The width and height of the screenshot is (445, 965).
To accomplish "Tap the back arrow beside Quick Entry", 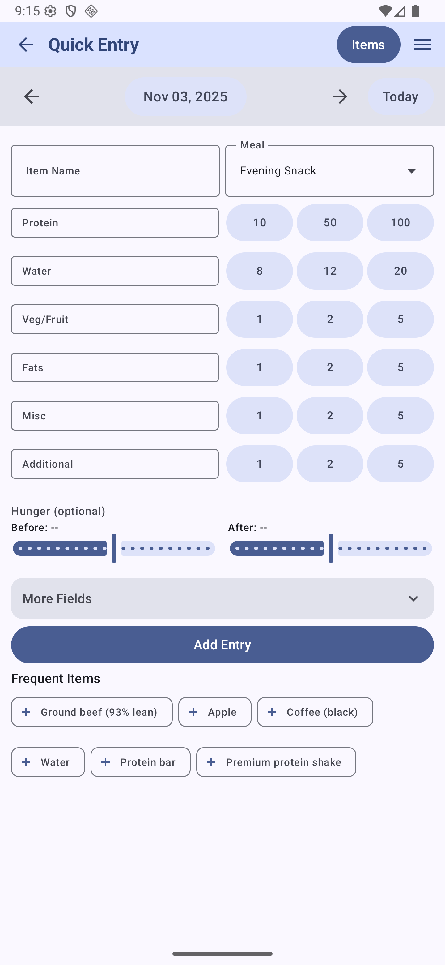I will pos(26,45).
